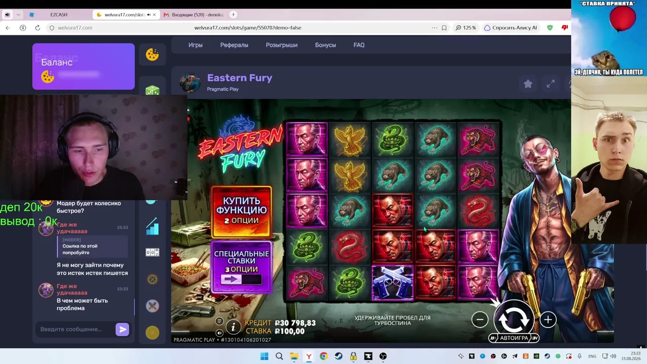Add Eastern Fury to favorites star
This screenshot has height=364, width=647.
pos(528,84)
